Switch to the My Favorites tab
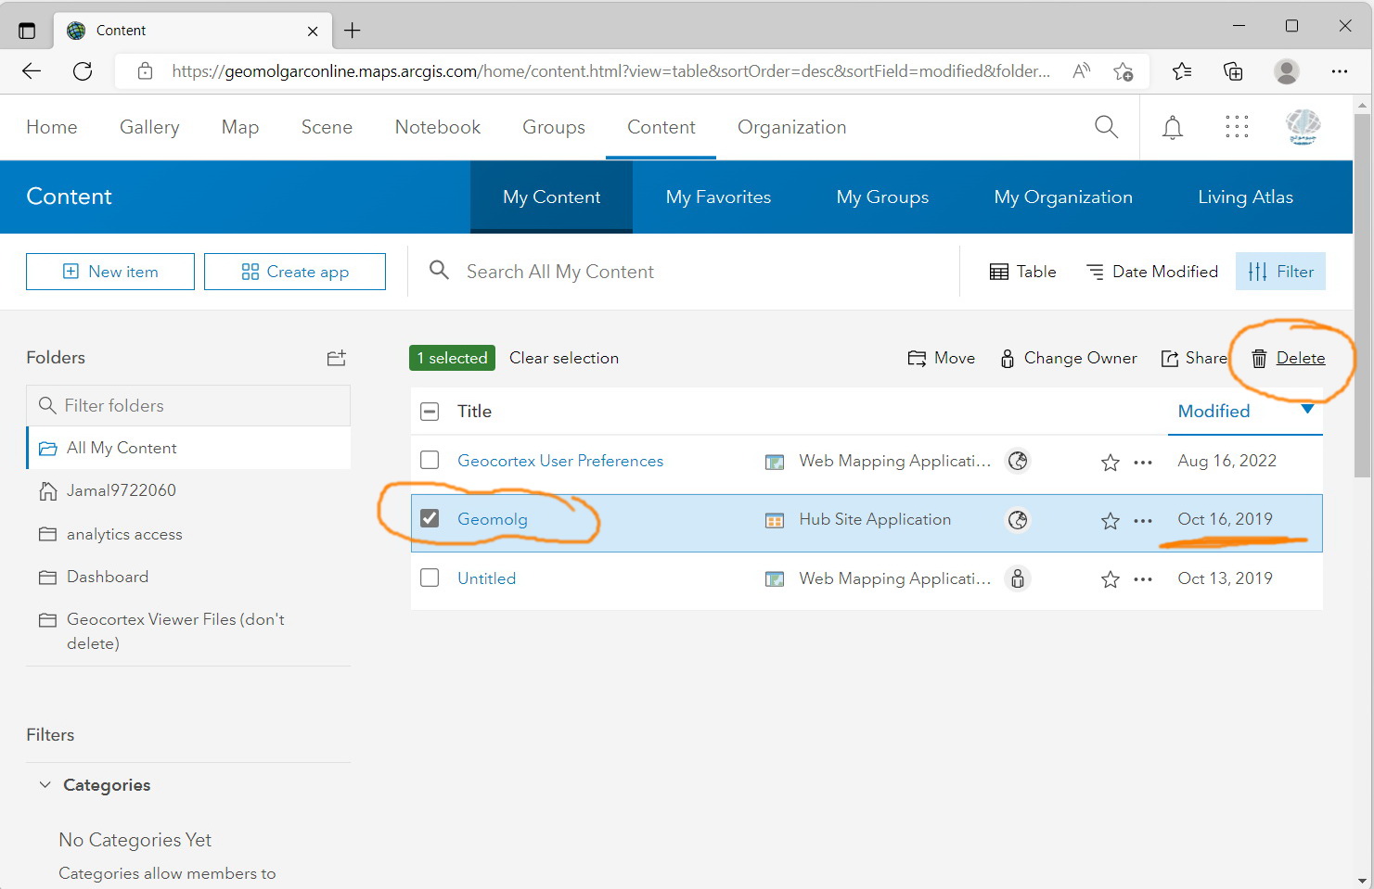 [718, 197]
